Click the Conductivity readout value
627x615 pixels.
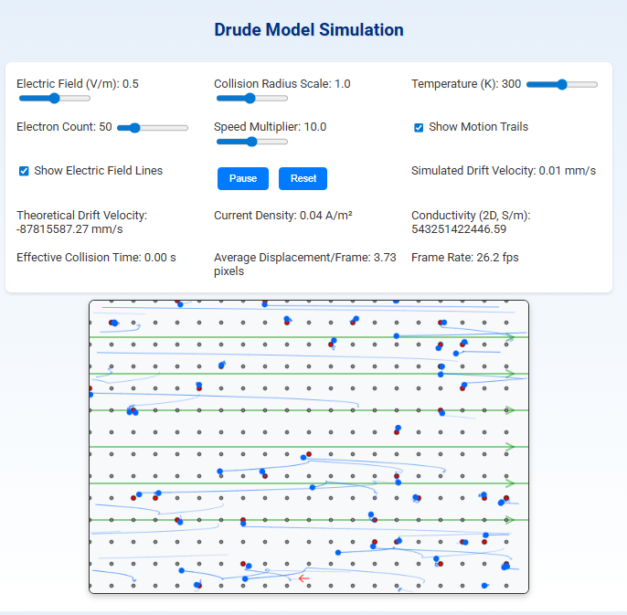(x=459, y=229)
